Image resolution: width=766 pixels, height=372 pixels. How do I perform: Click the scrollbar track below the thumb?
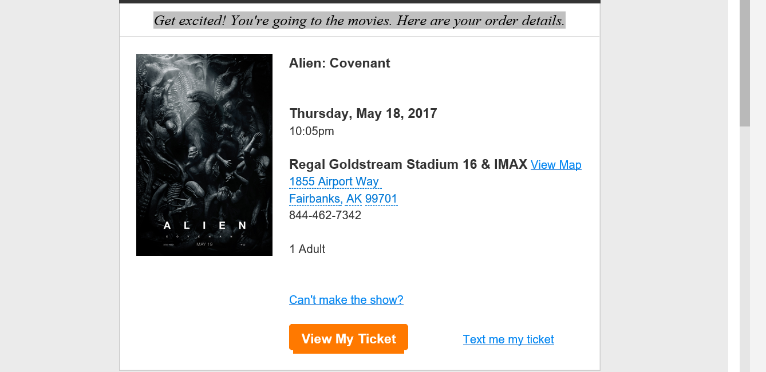(x=745, y=246)
